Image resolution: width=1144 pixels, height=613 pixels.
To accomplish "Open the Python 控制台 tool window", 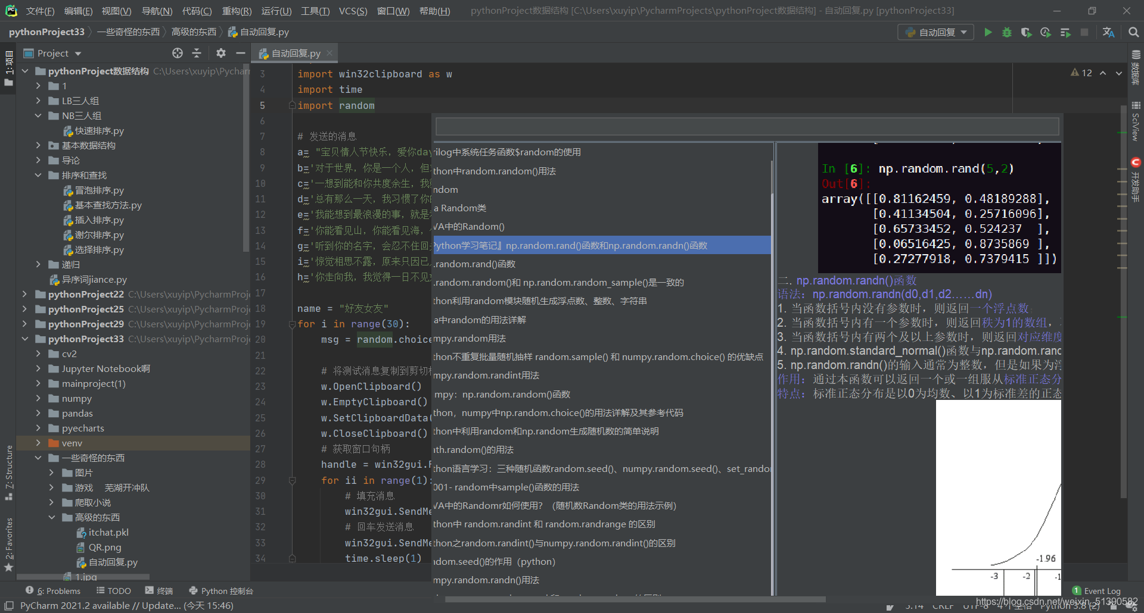I will (x=221, y=591).
